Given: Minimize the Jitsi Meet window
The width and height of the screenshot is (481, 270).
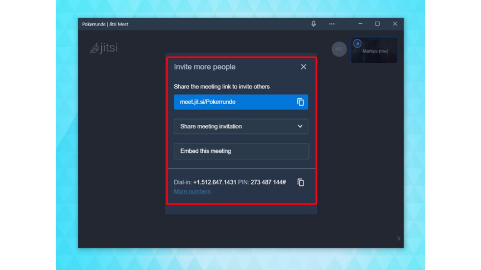Looking at the screenshot, I should pos(360,24).
